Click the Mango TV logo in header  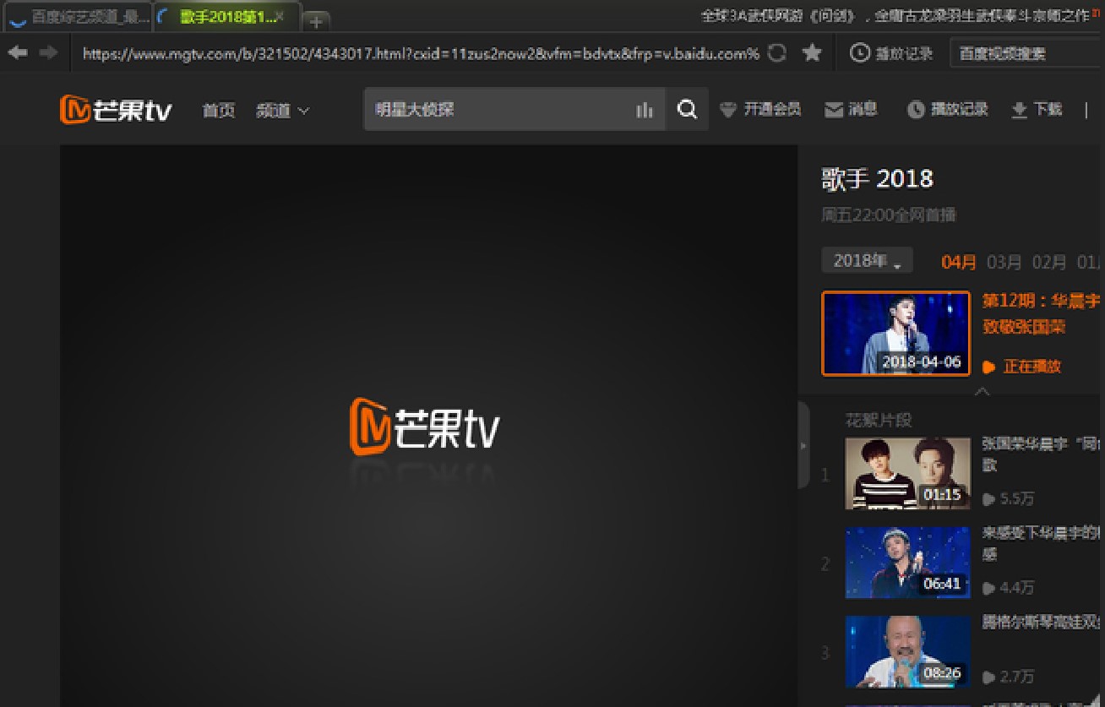click(116, 110)
